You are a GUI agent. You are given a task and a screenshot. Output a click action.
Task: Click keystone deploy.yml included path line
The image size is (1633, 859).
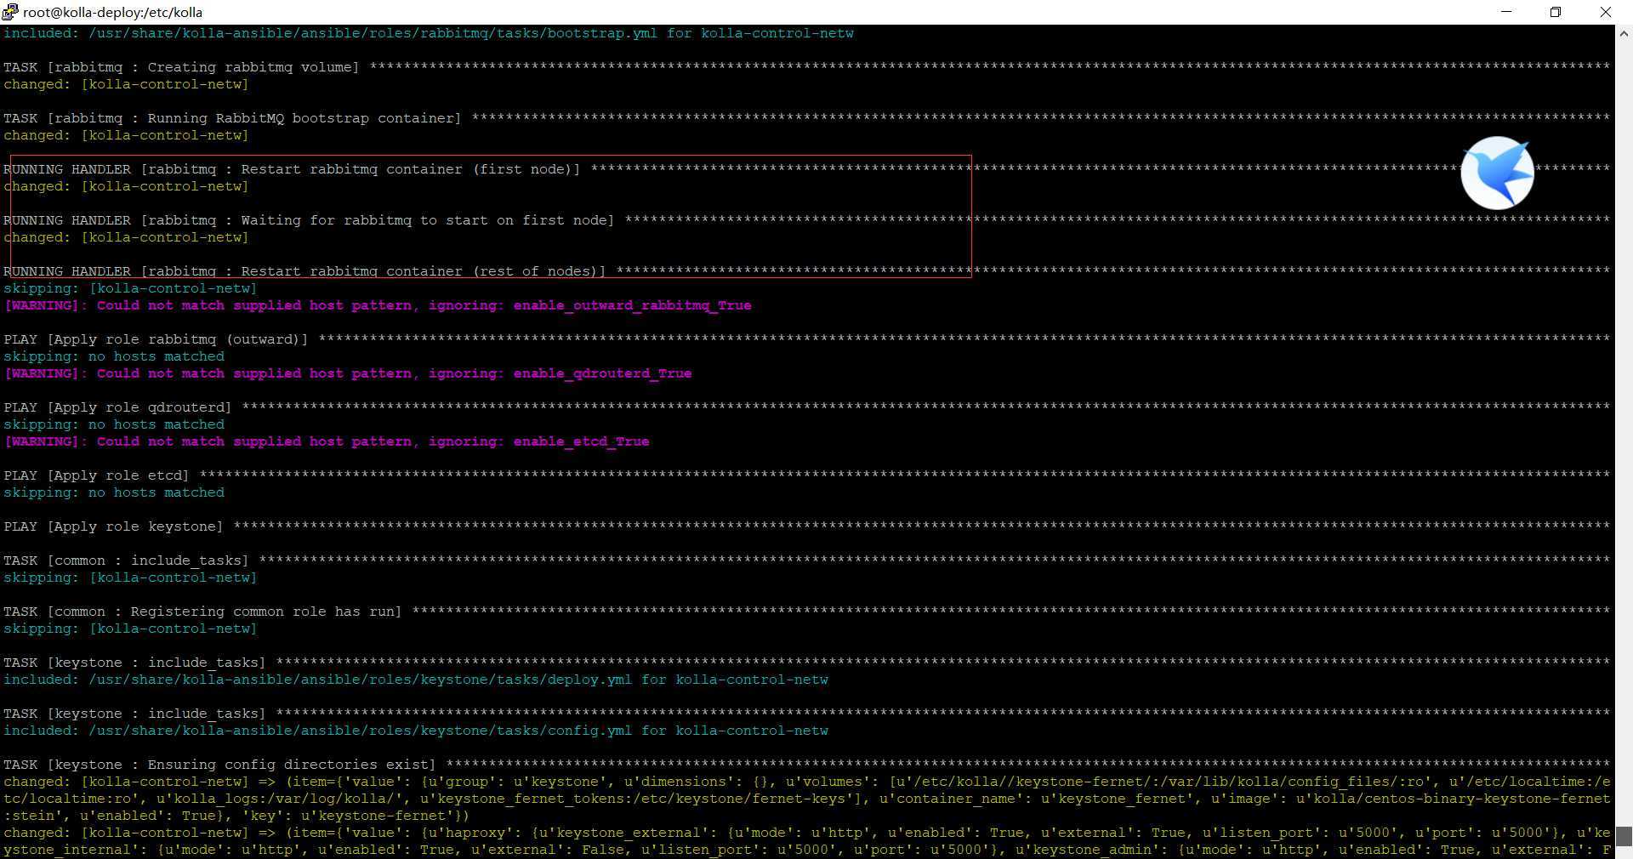point(416,680)
